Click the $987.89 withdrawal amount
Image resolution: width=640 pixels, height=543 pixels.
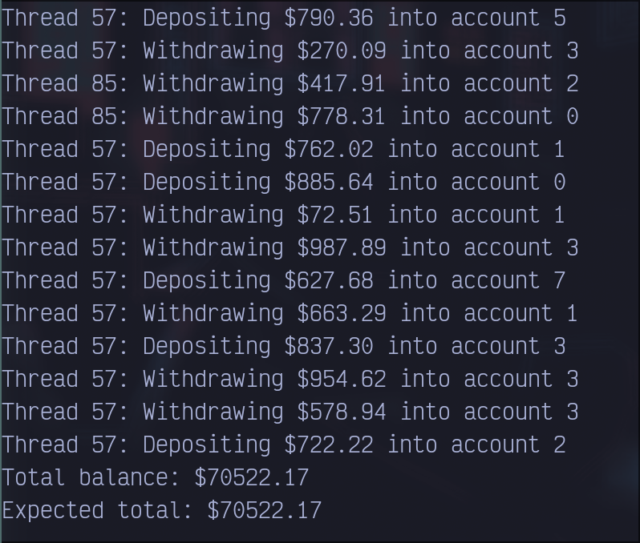pyautogui.click(x=342, y=247)
